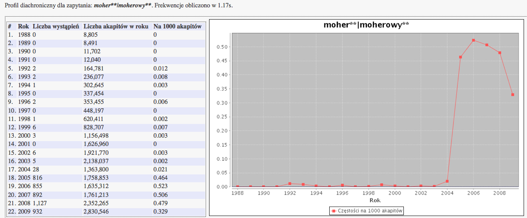527x218 pixels.
Task: Click the red square legend marker
Action: (x=334, y=211)
